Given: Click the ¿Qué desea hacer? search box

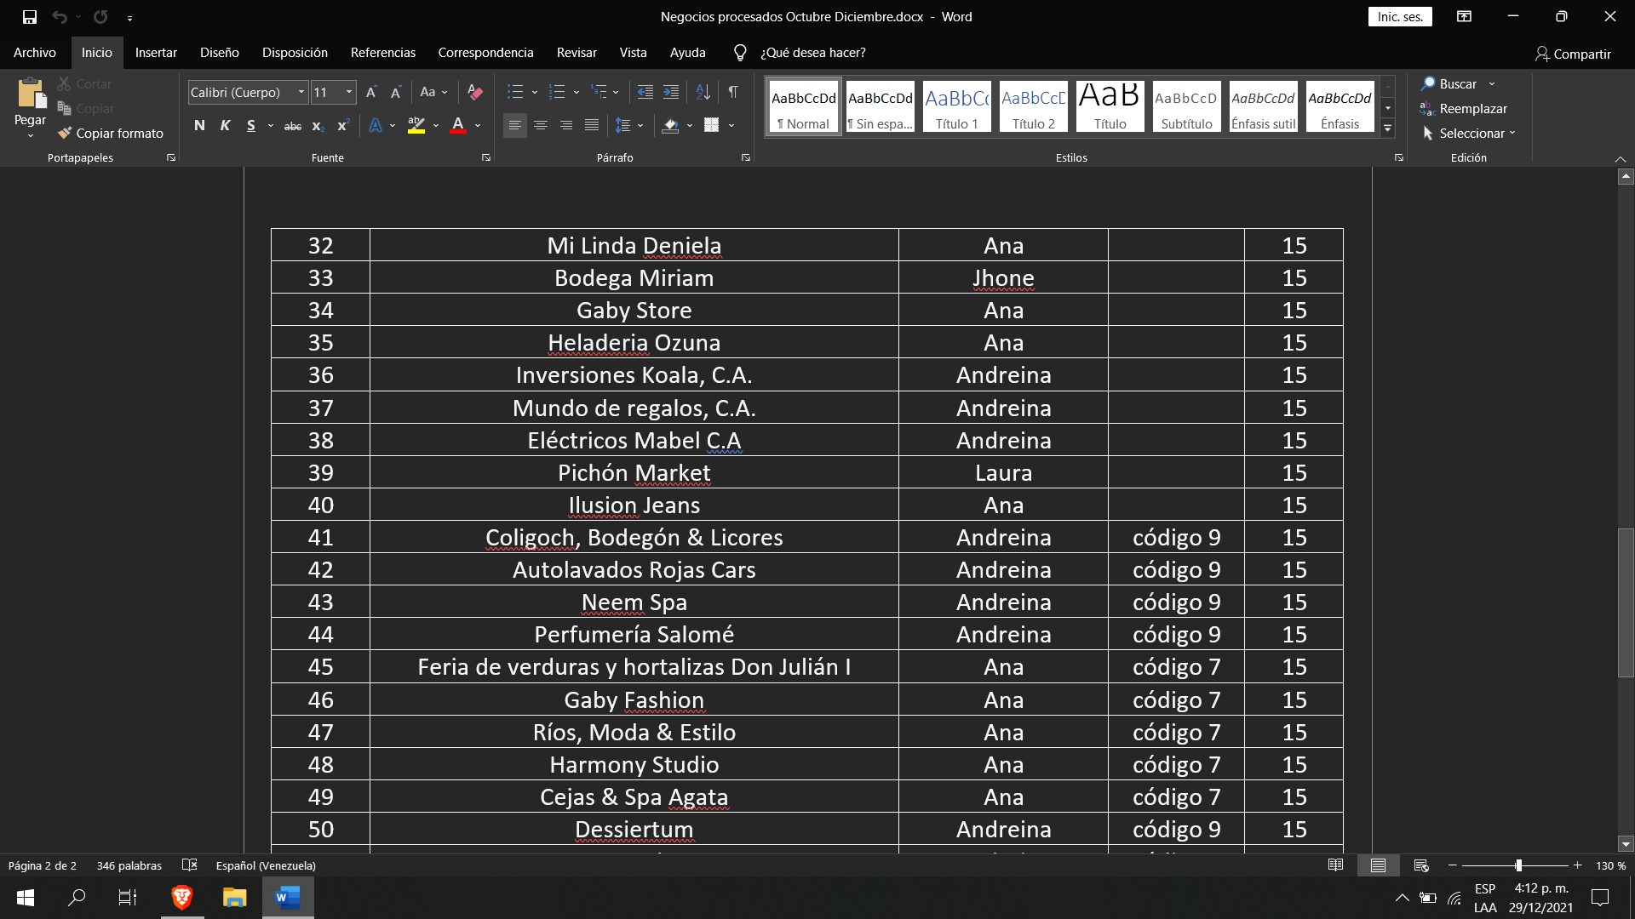Looking at the screenshot, I should pos(812,53).
